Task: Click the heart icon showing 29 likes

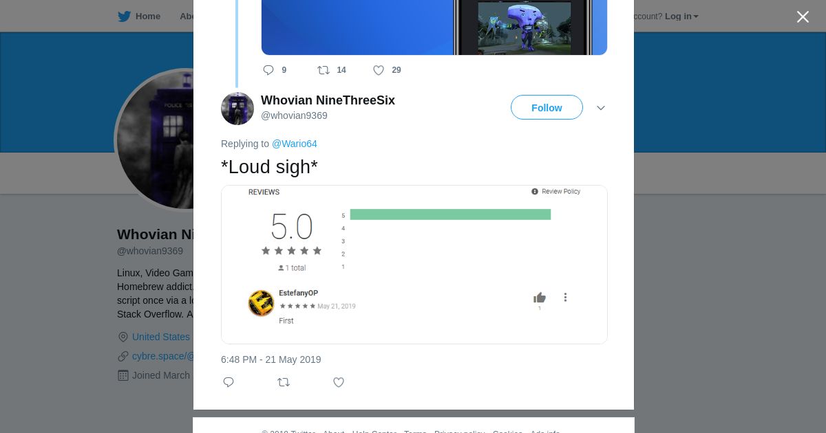Action: tap(379, 70)
